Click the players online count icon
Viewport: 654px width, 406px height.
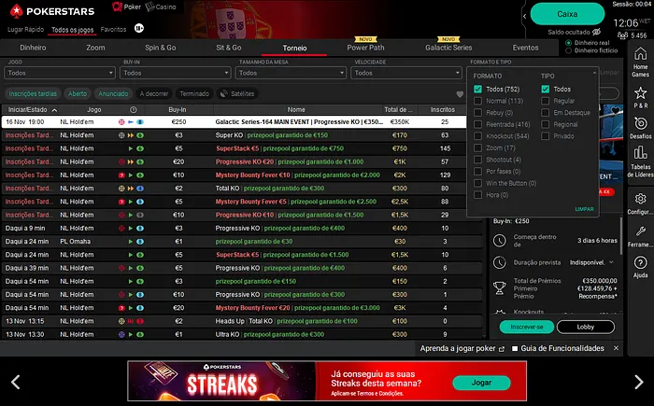point(623,35)
